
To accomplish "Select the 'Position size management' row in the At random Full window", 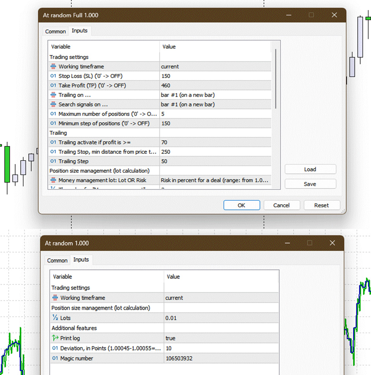I will 160,171.
